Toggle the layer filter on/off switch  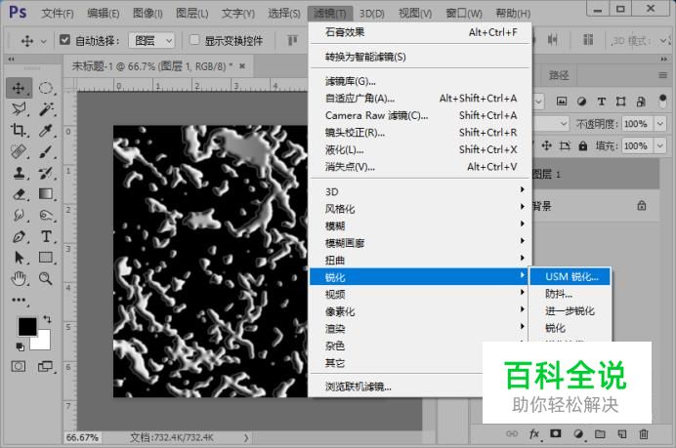663,102
